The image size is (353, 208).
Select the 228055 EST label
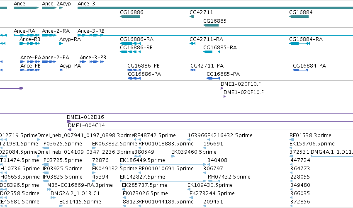tap(300, 177)
